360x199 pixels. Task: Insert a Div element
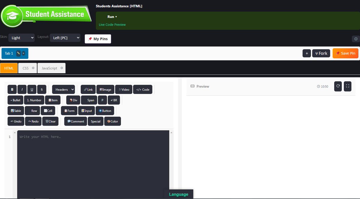point(73,100)
